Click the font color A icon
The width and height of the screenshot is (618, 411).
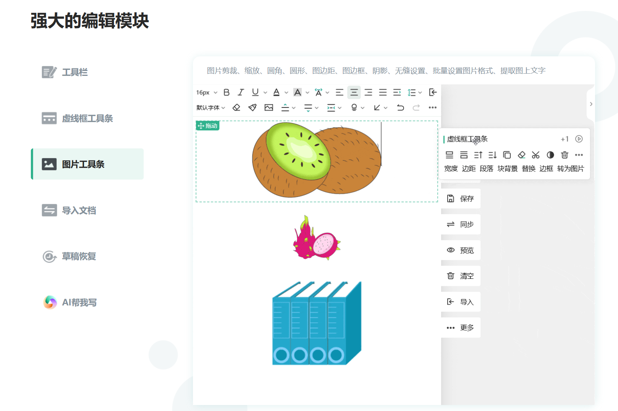pyautogui.click(x=276, y=92)
